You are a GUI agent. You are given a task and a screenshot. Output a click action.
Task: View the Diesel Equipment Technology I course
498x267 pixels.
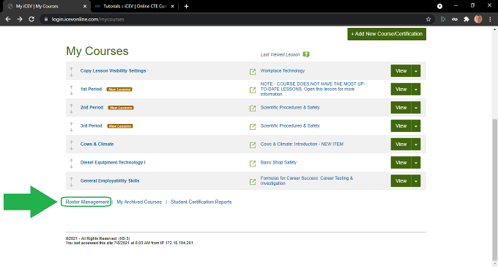[401, 162]
